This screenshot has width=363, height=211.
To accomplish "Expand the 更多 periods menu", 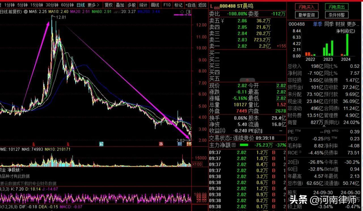I will (x=93, y=5).
